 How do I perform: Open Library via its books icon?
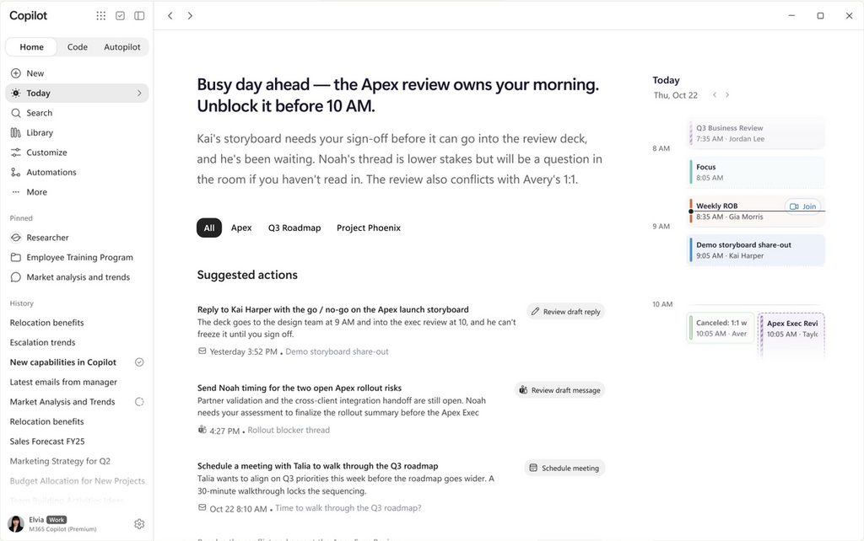click(16, 132)
